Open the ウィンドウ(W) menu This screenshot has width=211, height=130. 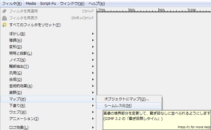coord(72,4)
